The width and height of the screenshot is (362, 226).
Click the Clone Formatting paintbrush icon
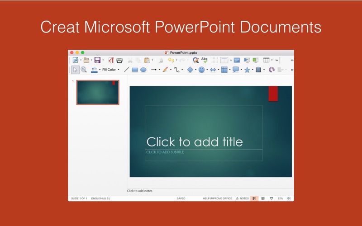(161, 61)
